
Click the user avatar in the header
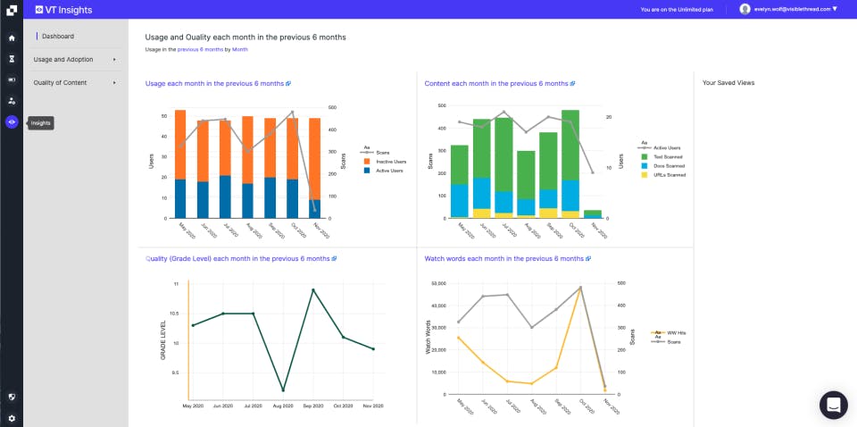745,9
